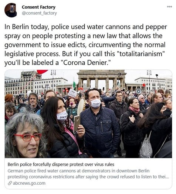Click the quoted word "totalitarianism" in the tweet
Viewport: 176px width, 194px height.
141,54
